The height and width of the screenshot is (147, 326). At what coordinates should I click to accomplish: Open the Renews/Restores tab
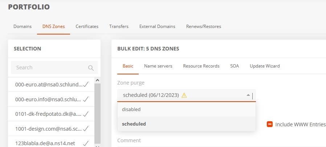point(204,26)
